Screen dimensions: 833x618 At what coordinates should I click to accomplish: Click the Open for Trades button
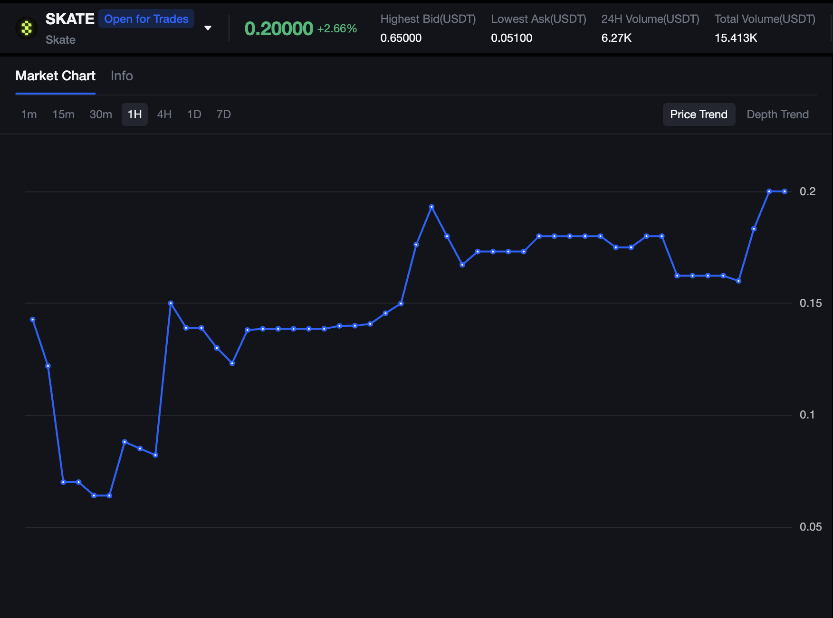(146, 19)
